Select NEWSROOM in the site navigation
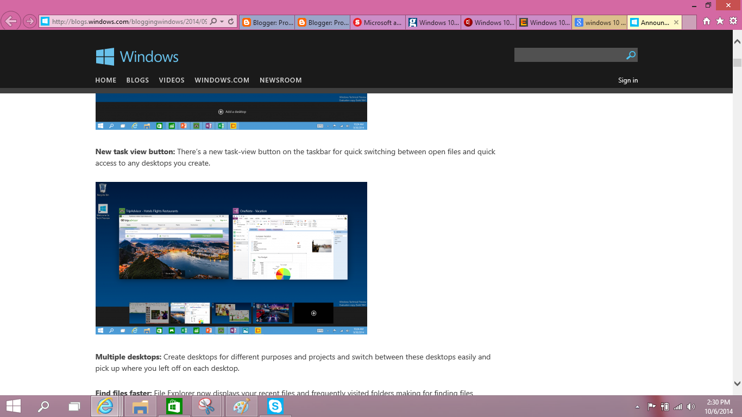The width and height of the screenshot is (742, 417). tap(280, 80)
